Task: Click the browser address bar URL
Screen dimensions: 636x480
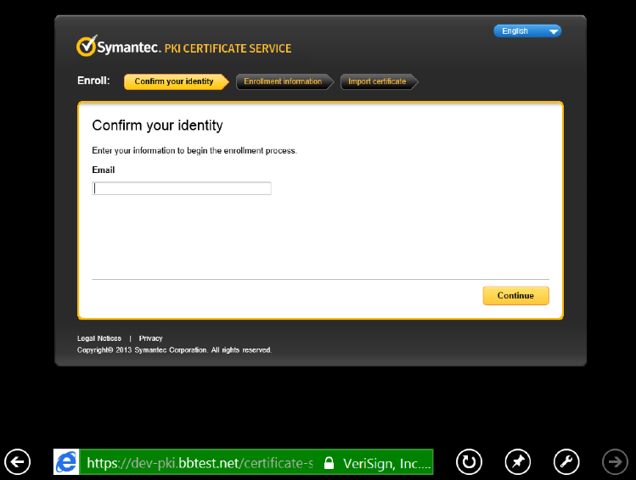Action: pos(200,462)
